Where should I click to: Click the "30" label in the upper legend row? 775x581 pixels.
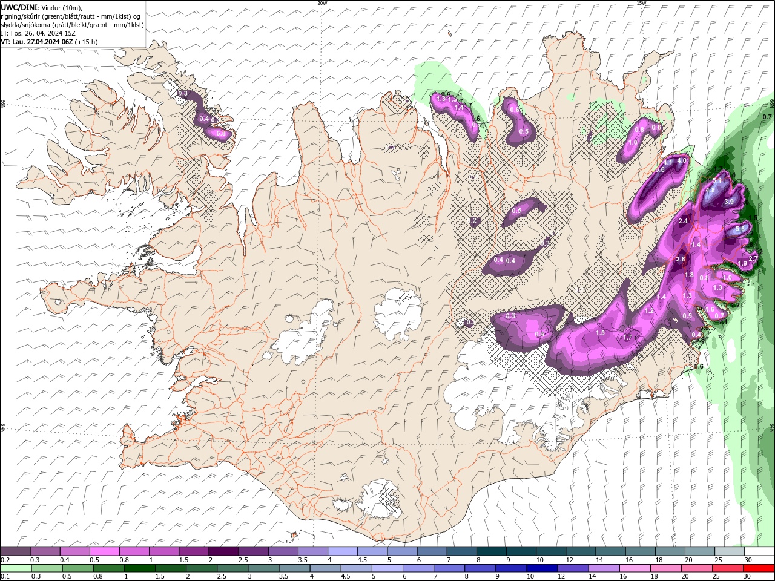[x=748, y=560]
